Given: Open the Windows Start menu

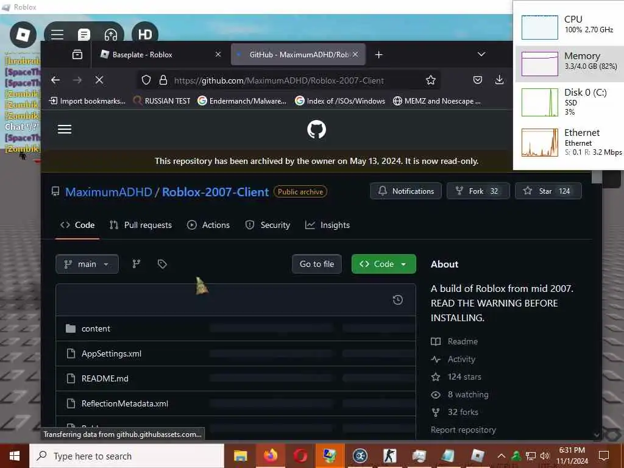Looking at the screenshot, I should [15, 456].
